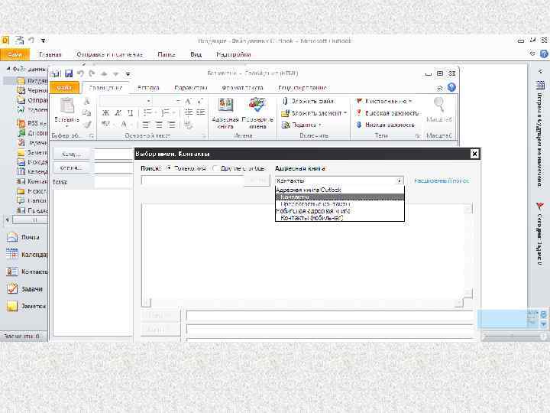Click the Paste clipboard icon
This screenshot has height=413, width=550.
click(x=66, y=106)
